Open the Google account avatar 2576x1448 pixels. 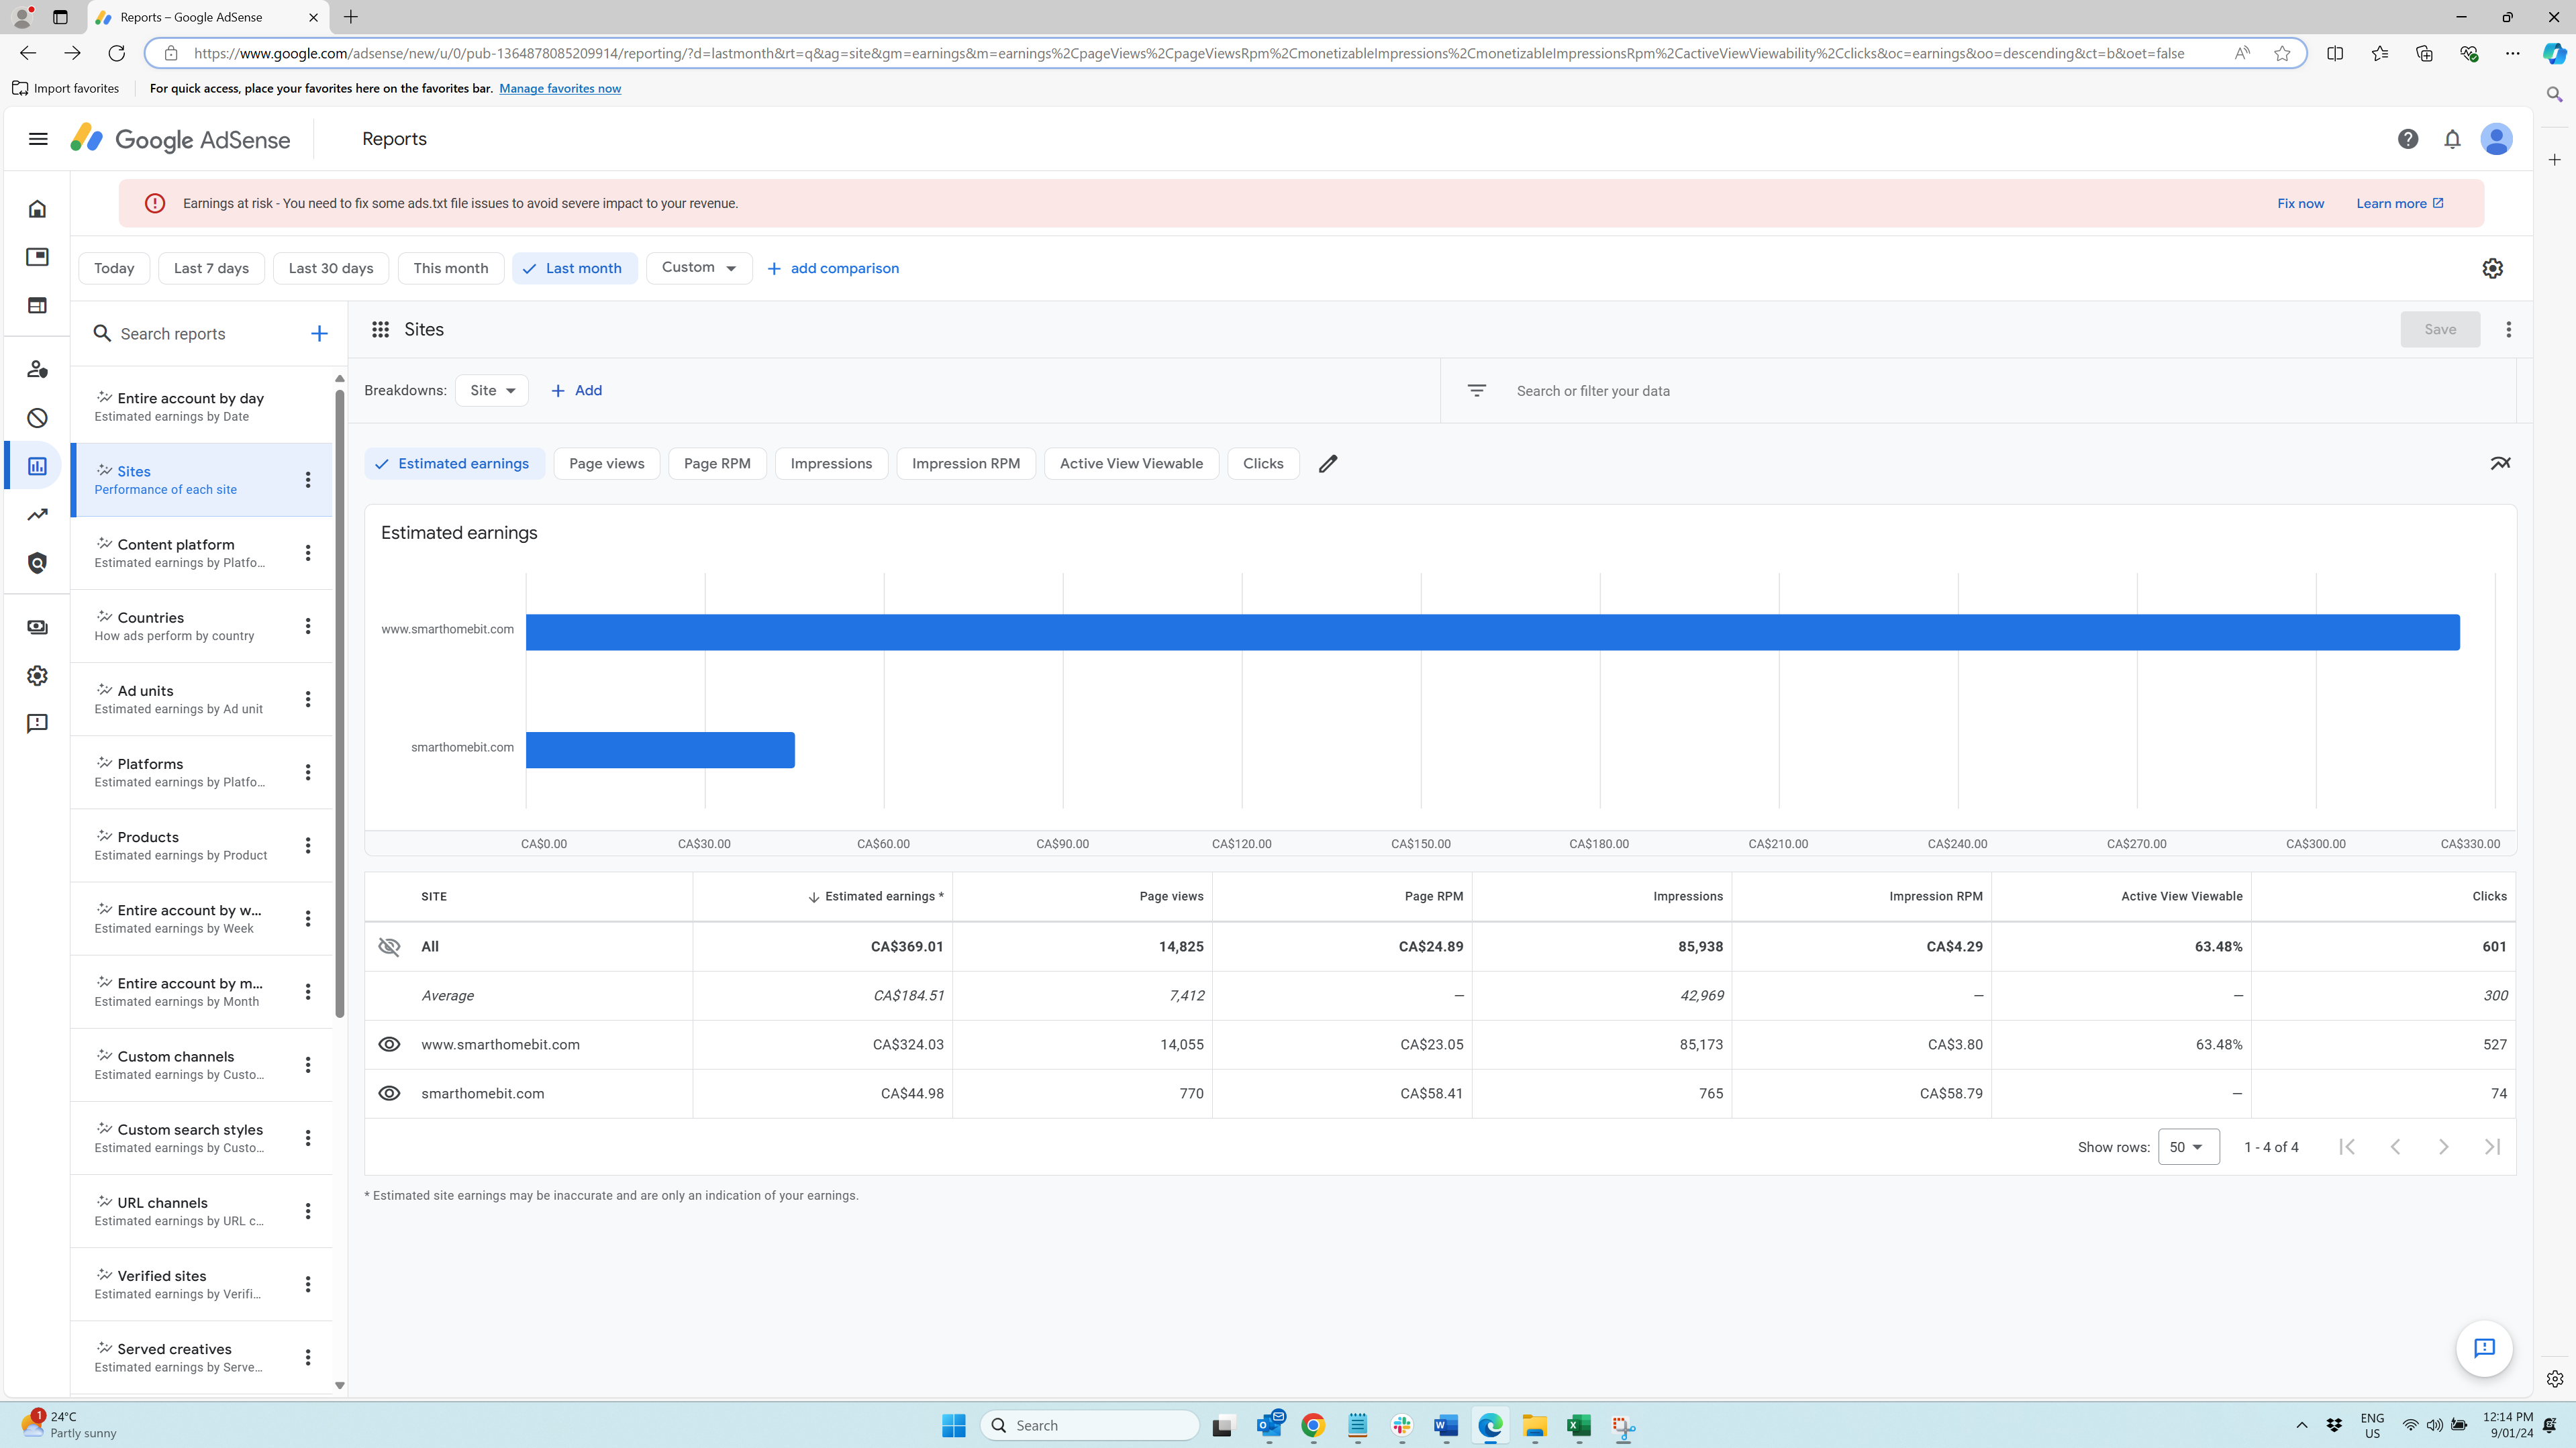tap(2496, 139)
